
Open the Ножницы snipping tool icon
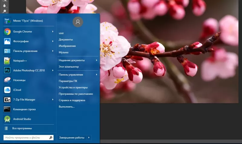pos(7,80)
